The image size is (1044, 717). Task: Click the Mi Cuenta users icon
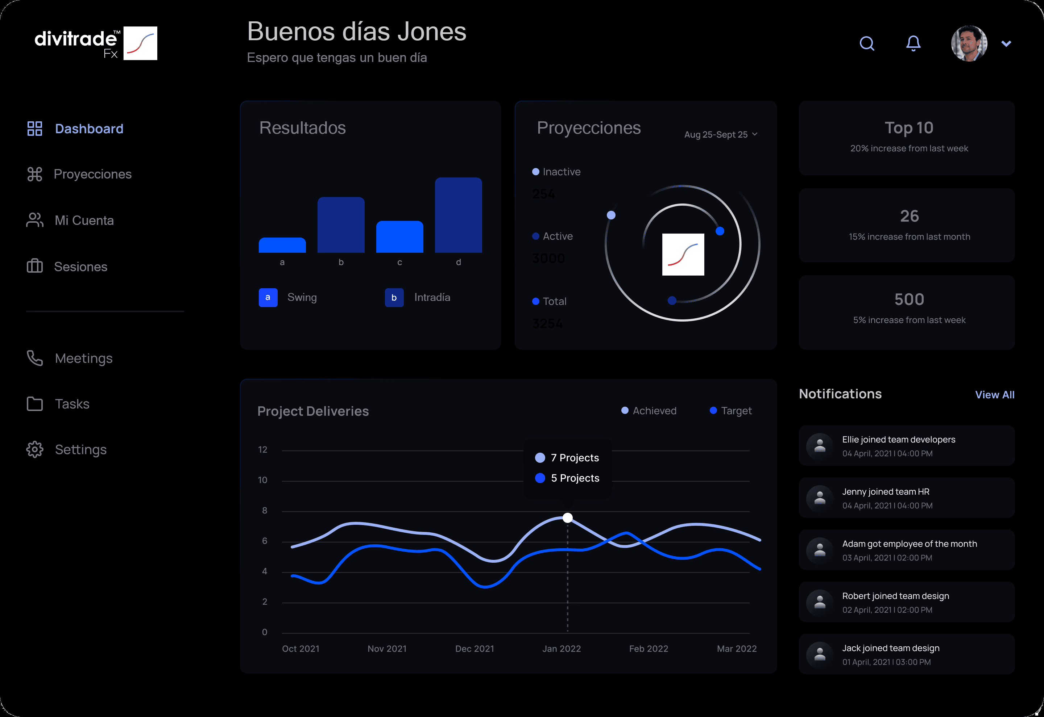pyautogui.click(x=35, y=220)
